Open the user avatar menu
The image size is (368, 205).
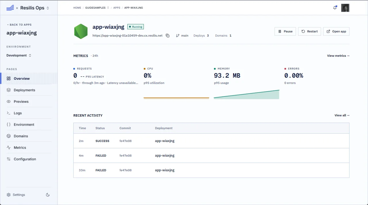[x=345, y=8]
